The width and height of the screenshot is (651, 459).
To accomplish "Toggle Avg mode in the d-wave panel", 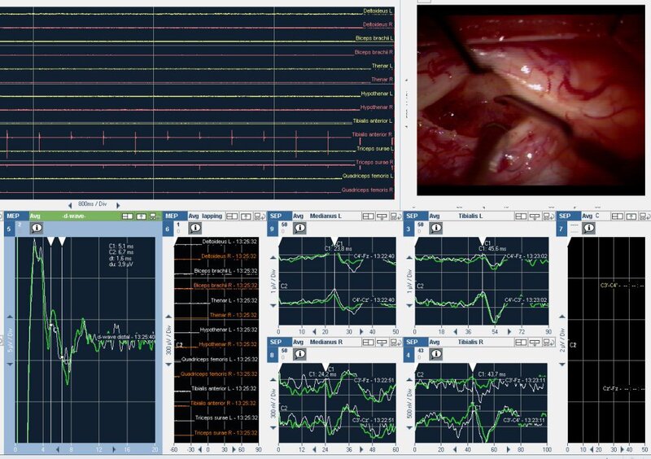I will point(35,216).
